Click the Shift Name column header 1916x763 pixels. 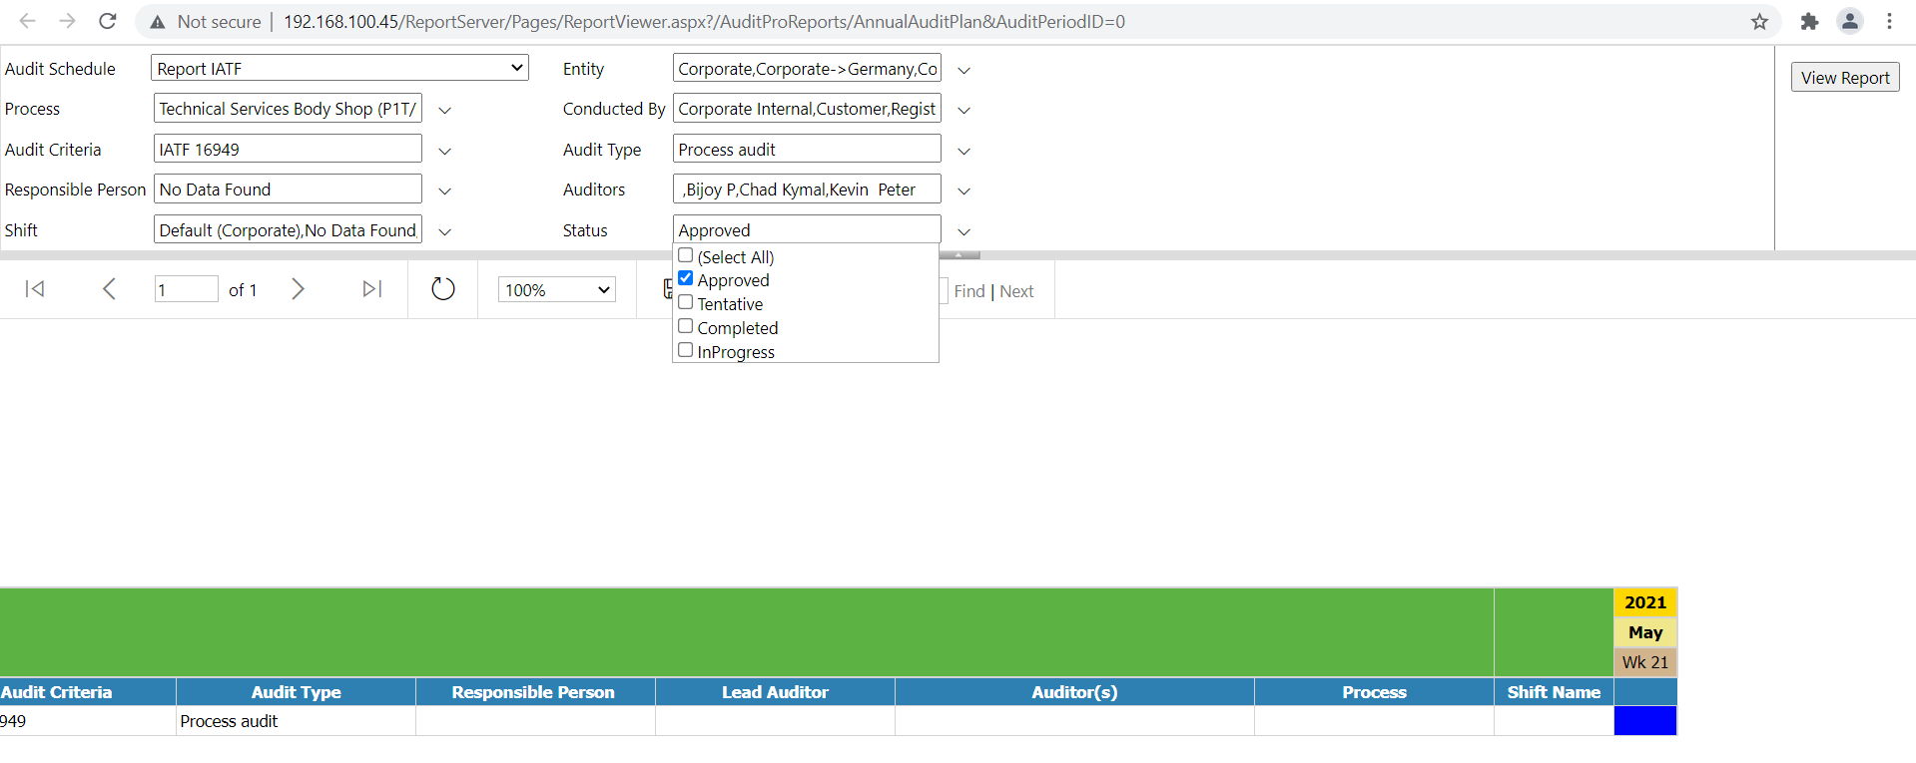1554,692
